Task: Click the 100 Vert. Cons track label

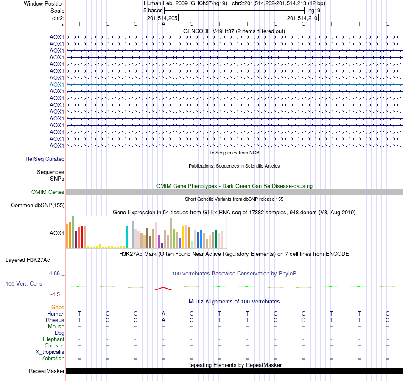Action: tap(24, 283)
